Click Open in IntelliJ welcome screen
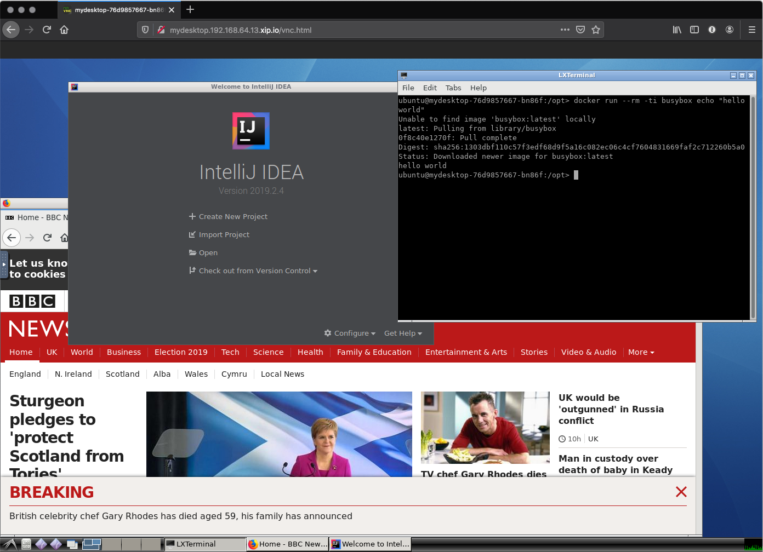 click(x=203, y=252)
